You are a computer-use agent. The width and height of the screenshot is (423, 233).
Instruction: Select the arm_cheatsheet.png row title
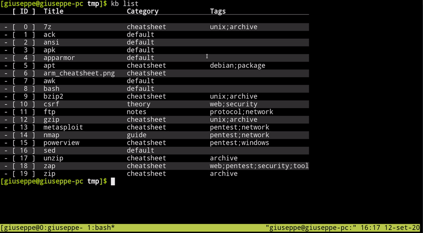79,73
